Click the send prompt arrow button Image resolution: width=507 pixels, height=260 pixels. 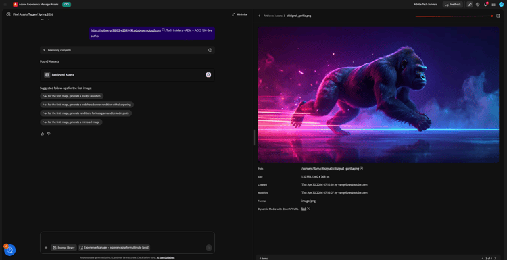pyautogui.click(x=209, y=248)
